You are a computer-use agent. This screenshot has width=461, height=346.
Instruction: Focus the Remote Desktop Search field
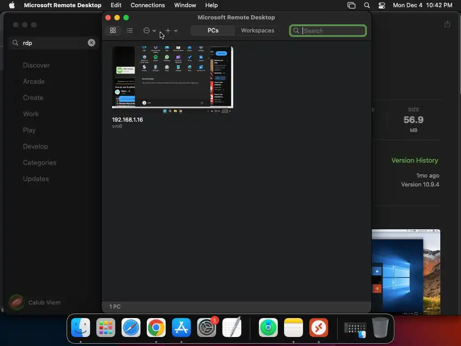[328, 31]
